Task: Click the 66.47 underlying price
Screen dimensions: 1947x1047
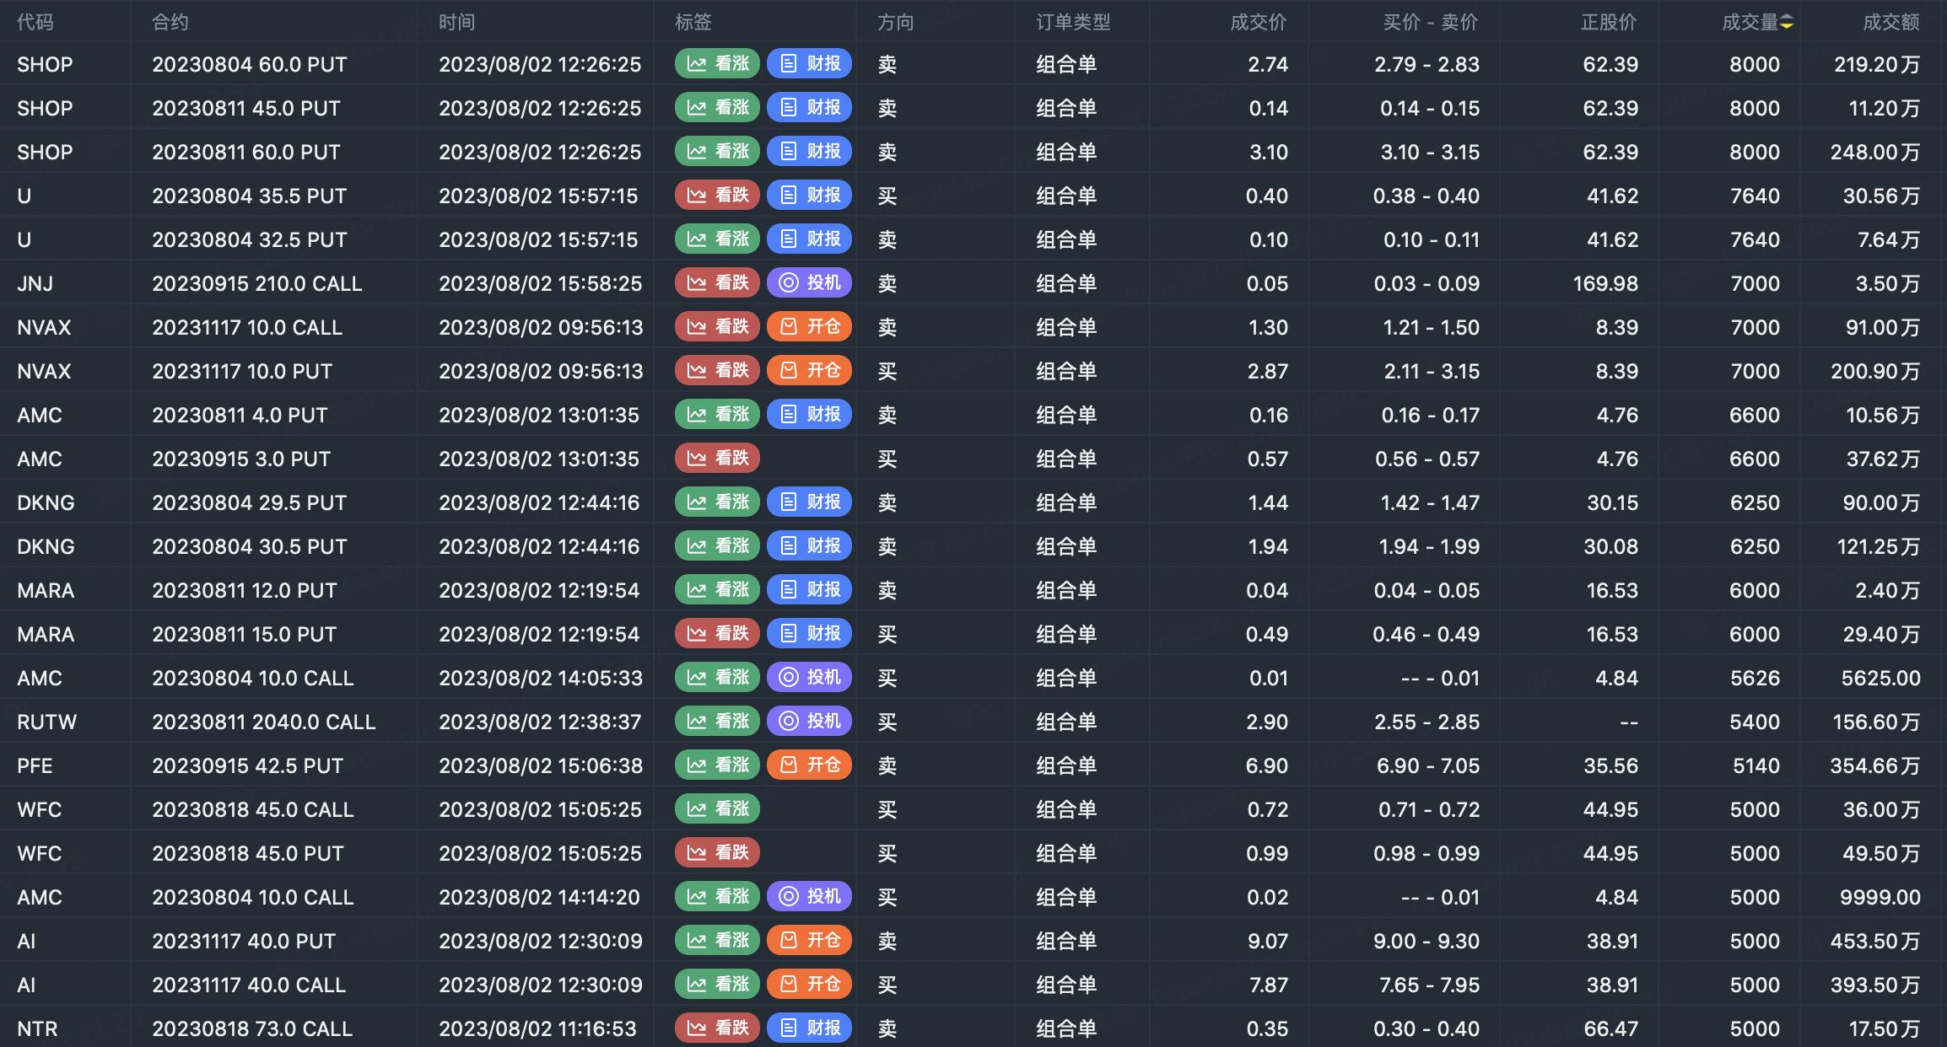Action: coord(1610,1028)
